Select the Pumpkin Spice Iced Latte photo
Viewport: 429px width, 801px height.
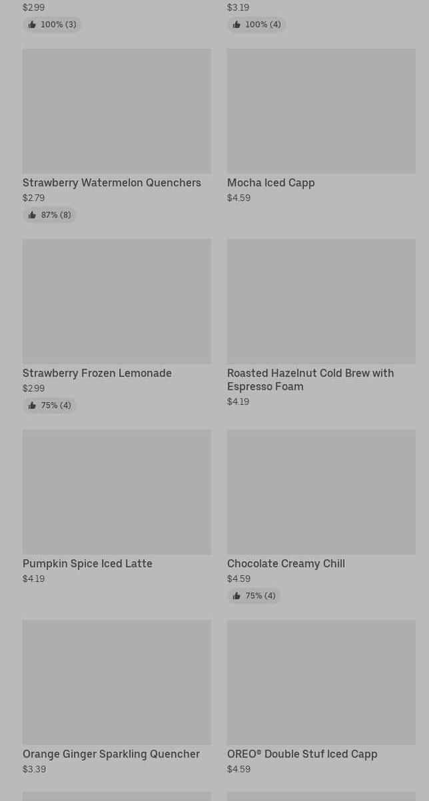[117, 491]
